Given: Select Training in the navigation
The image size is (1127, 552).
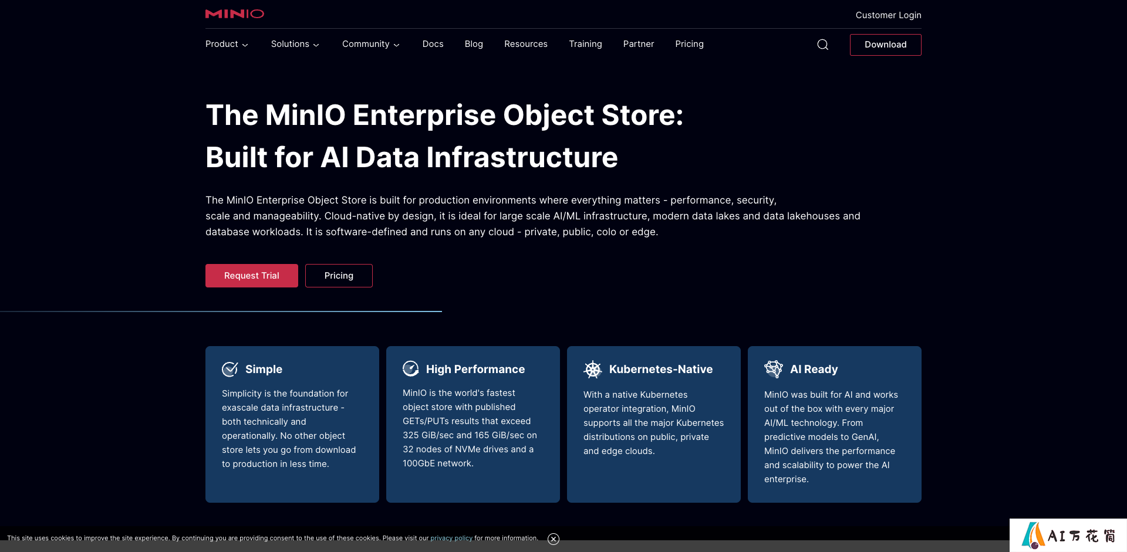Looking at the screenshot, I should click(x=585, y=44).
